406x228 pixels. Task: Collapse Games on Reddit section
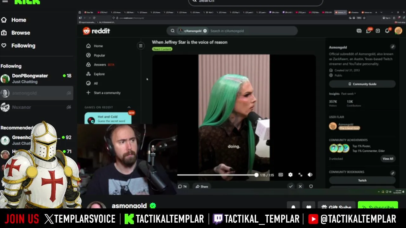pyautogui.click(x=129, y=107)
